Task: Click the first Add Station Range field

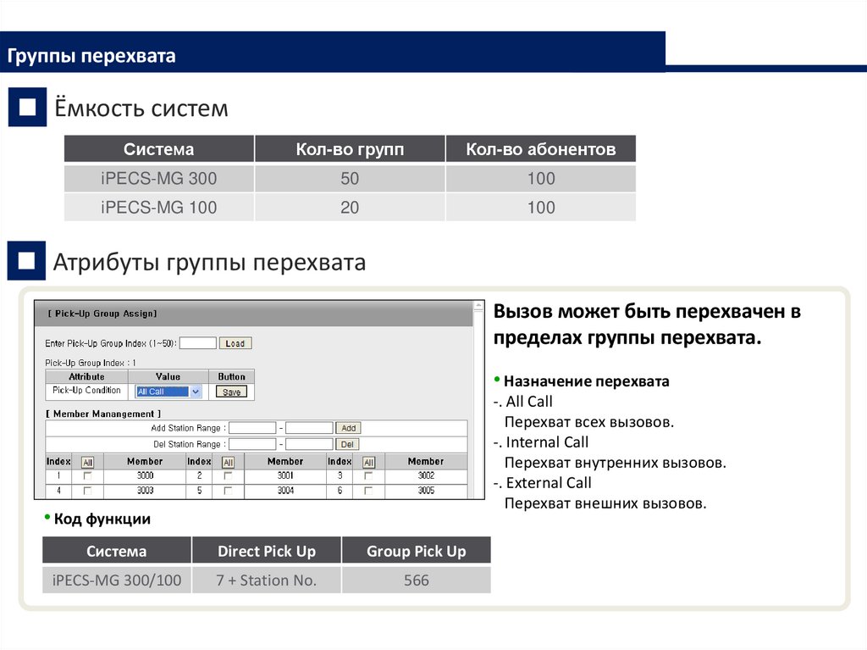Action: click(252, 428)
